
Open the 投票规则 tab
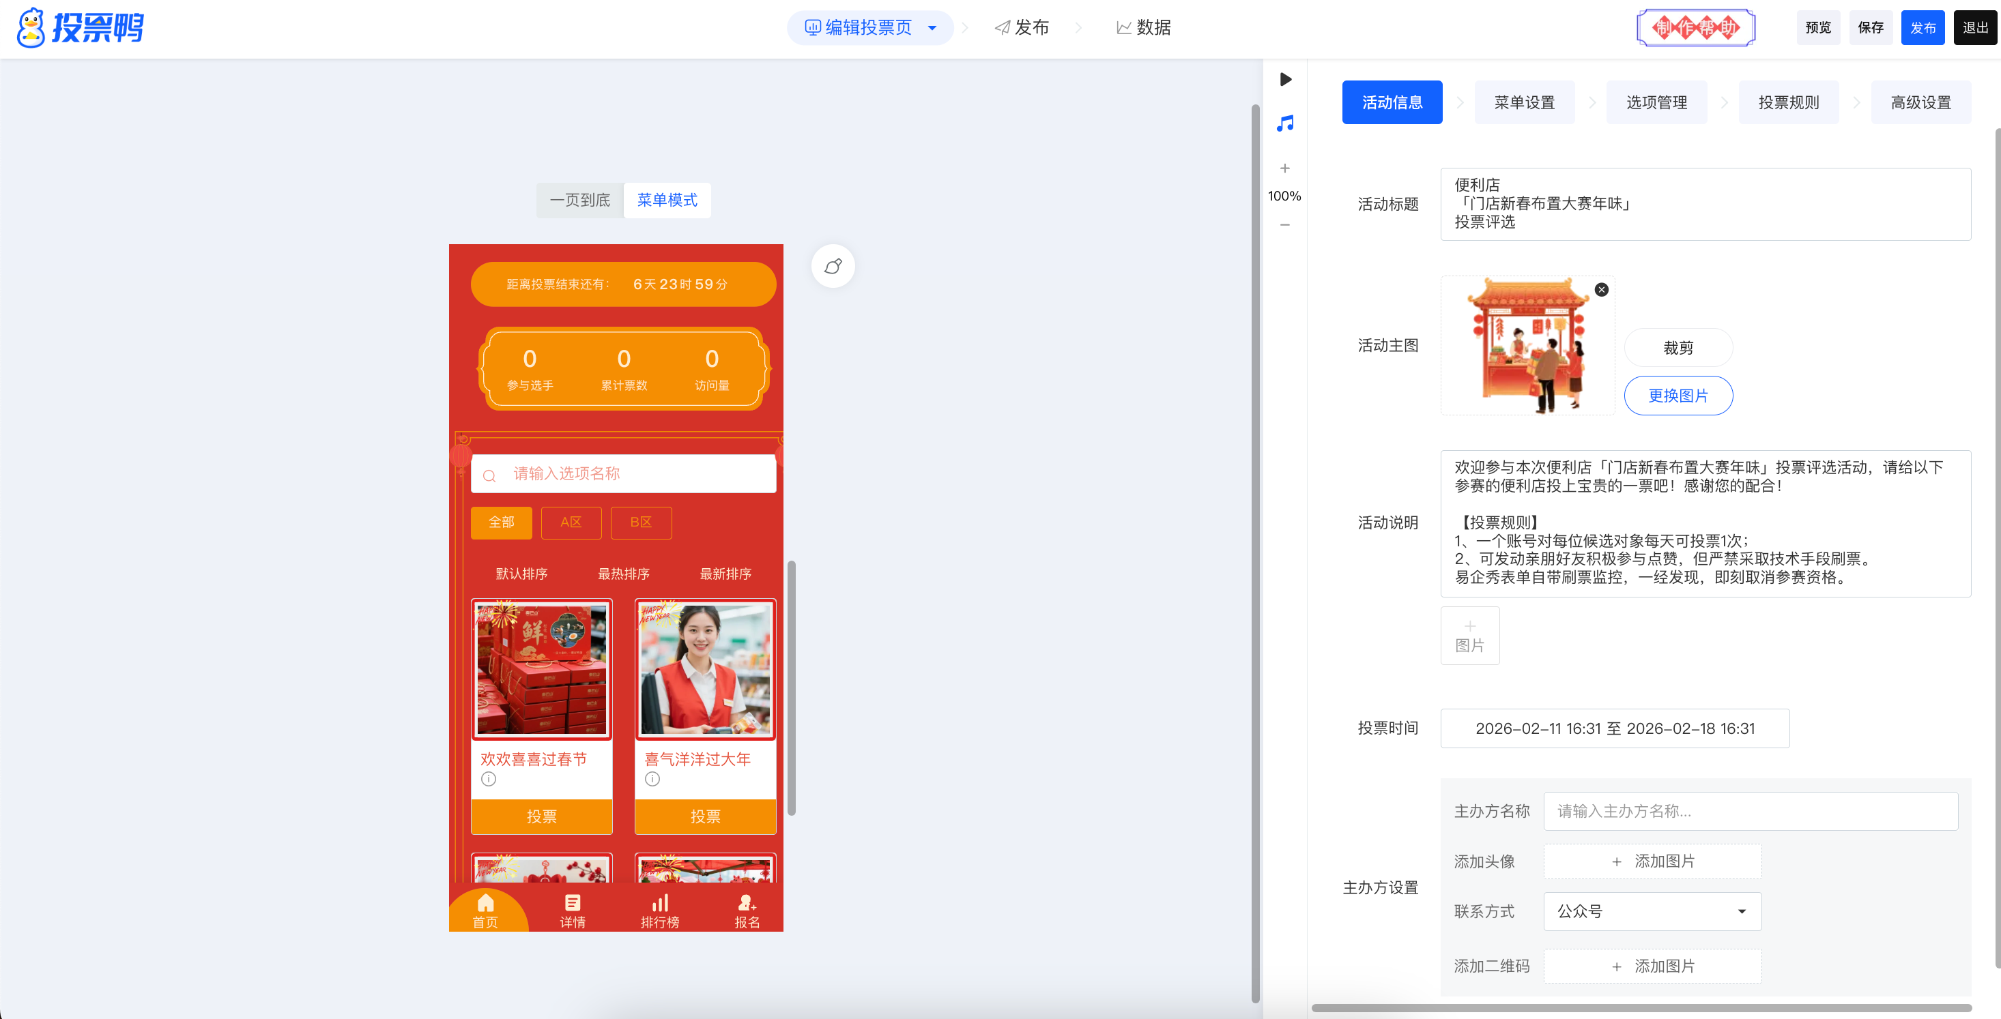[1788, 102]
